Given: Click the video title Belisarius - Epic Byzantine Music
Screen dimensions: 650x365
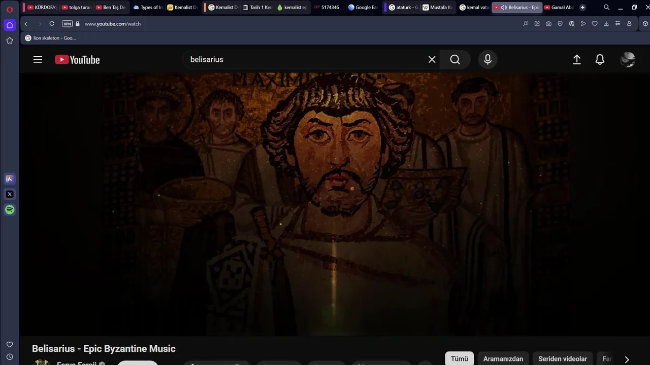Looking at the screenshot, I should coord(104,349).
